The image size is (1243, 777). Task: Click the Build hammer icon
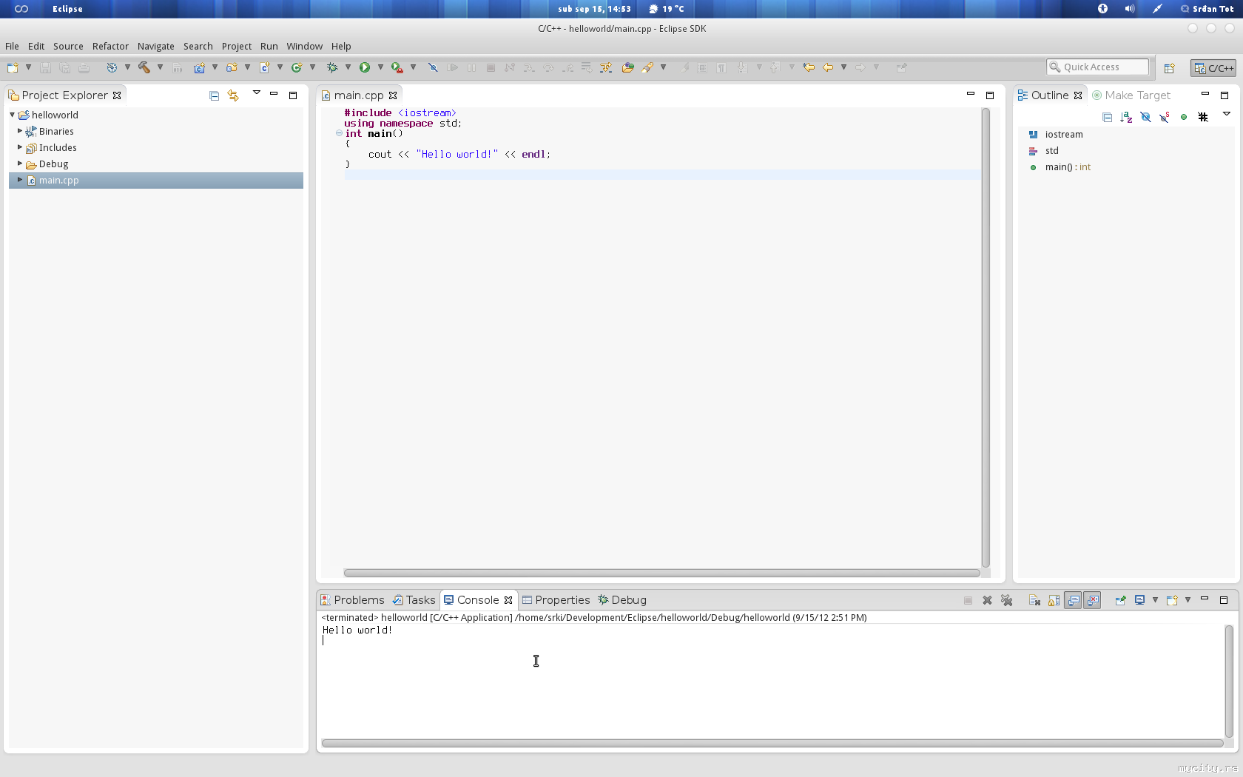click(144, 67)
